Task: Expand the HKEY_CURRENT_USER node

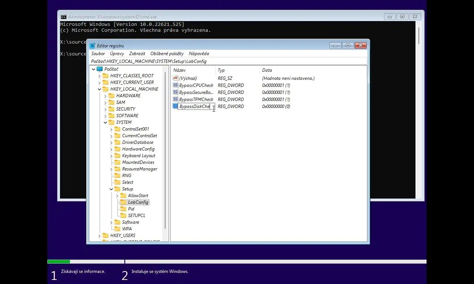Action: point(99,82)
